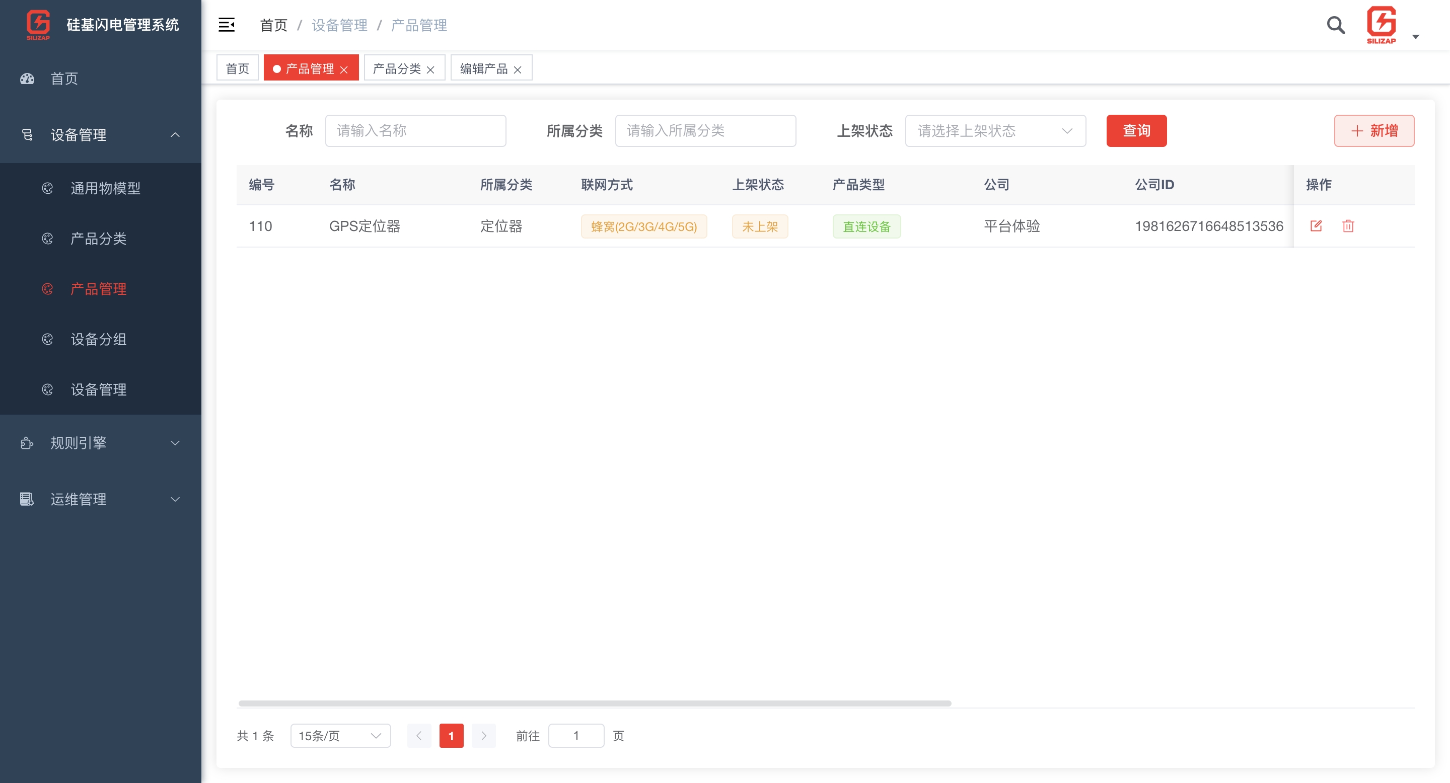Close the 产品分类 tab
The image size is (1450, 783).
(431, 68)
